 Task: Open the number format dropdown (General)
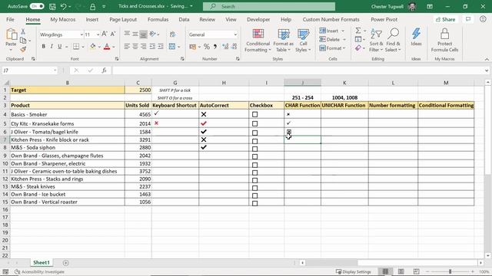click(235, 34)
